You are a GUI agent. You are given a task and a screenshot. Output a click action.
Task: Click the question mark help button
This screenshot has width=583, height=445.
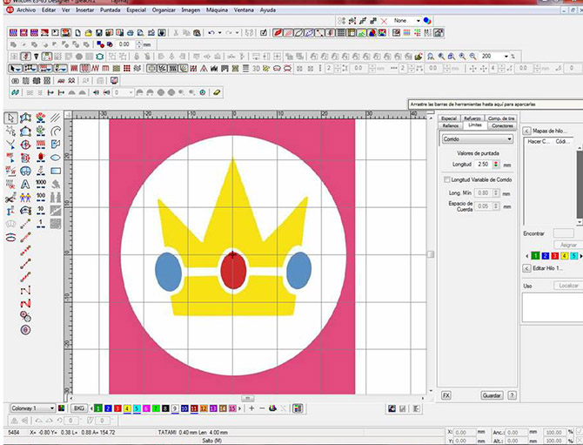[x=512, y=395]
